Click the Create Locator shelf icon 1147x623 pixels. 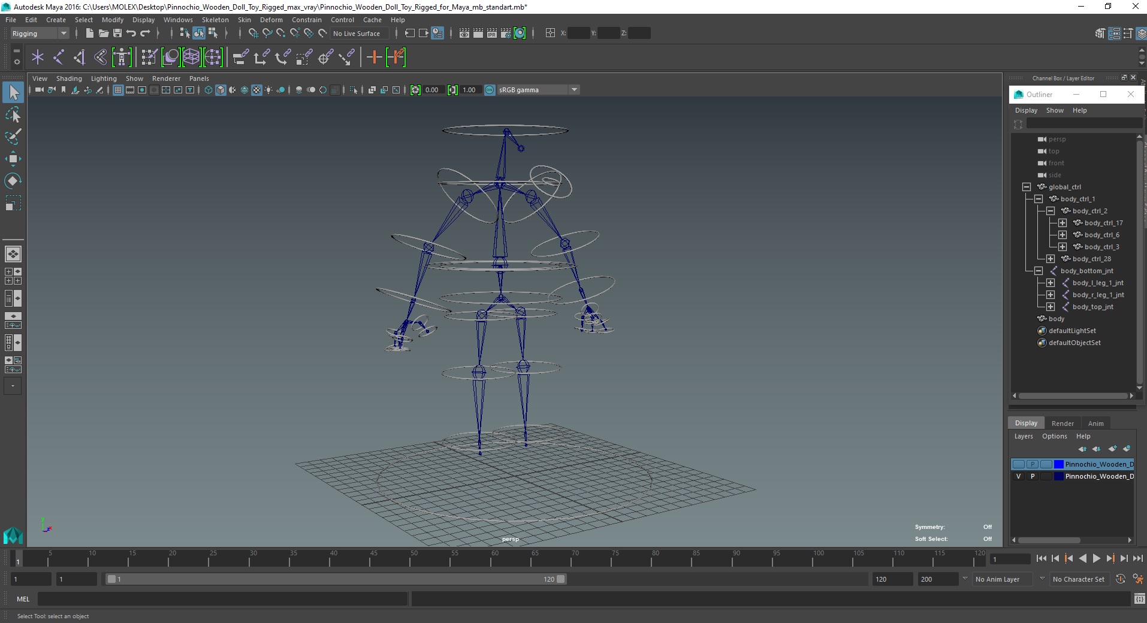tap(38, 58)
